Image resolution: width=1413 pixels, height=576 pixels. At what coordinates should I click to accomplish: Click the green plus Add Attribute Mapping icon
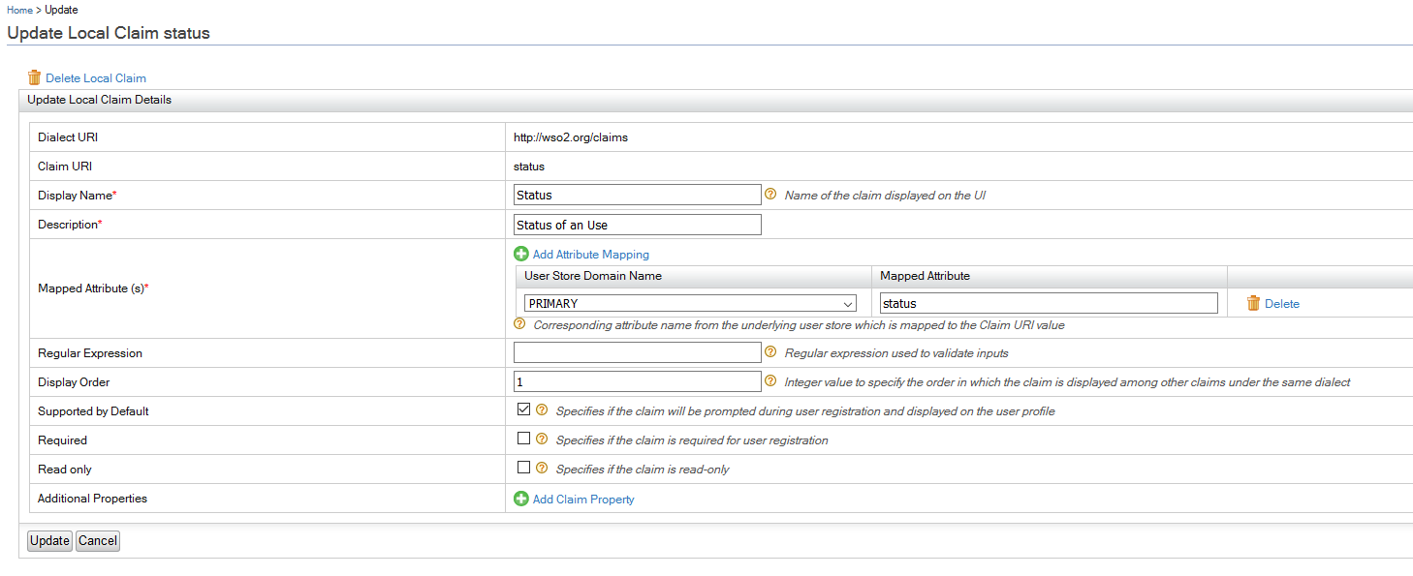(x=521, y=254)
